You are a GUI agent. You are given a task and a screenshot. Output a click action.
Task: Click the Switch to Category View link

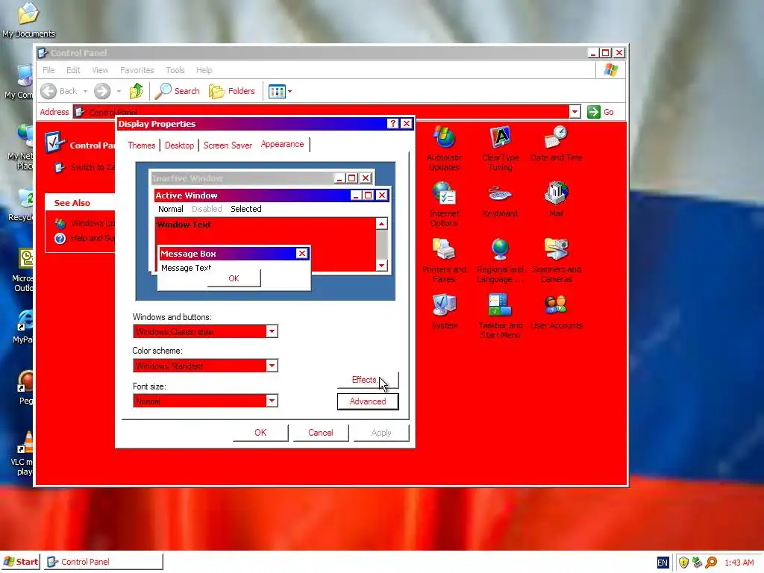pos(87,167)
